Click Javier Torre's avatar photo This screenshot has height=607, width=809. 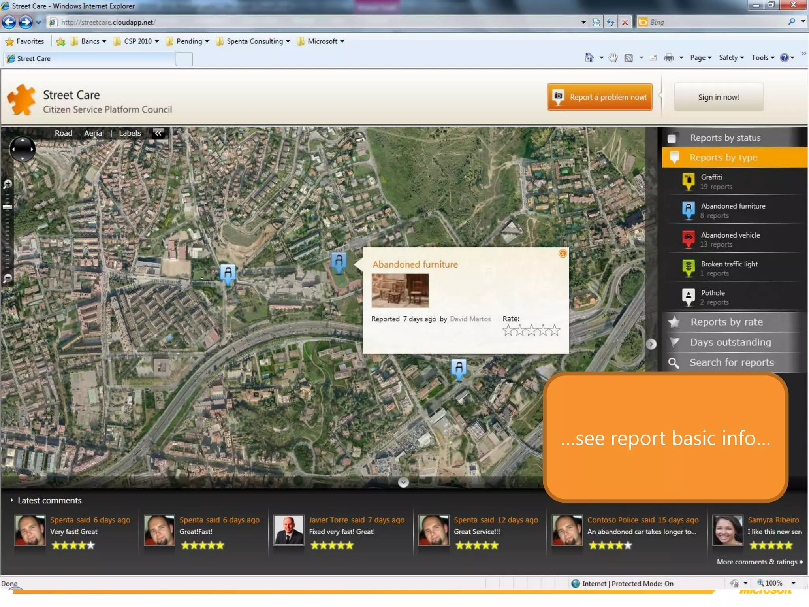tap(288, 530)
